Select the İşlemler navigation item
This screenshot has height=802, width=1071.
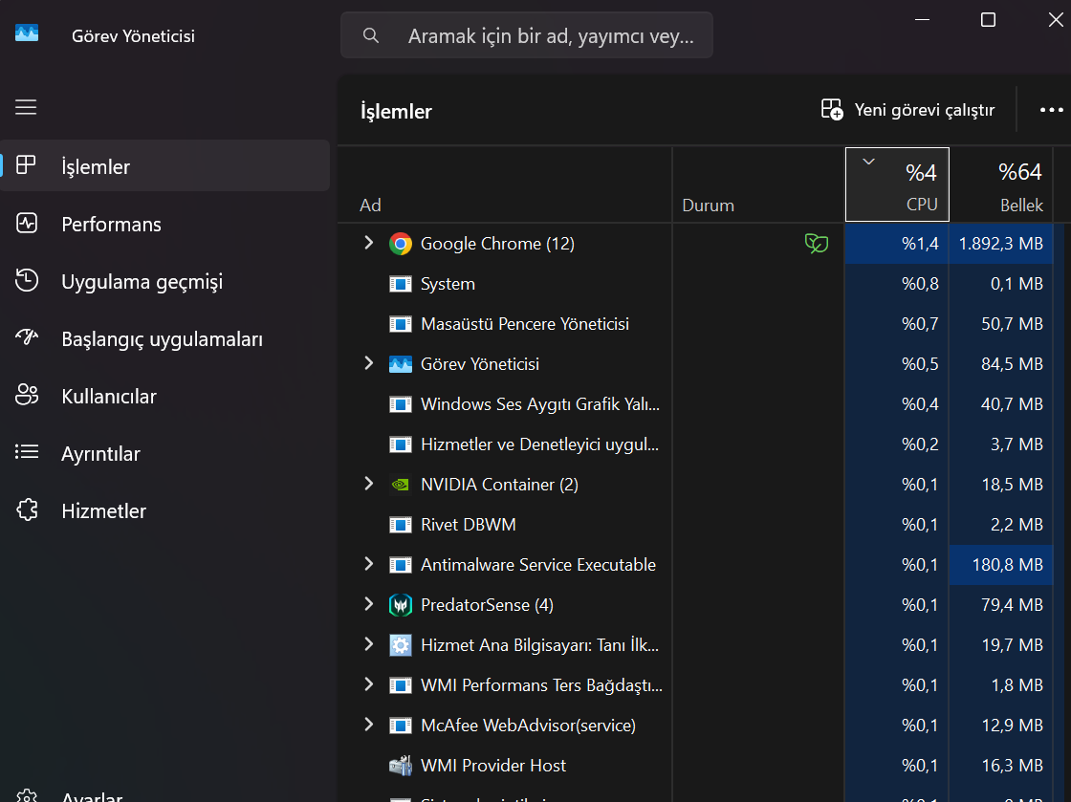tap(164, 166)
